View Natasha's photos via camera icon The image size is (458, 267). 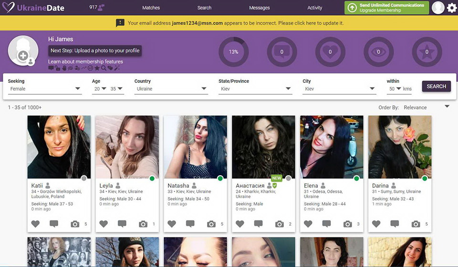click(x=211, y=224)
